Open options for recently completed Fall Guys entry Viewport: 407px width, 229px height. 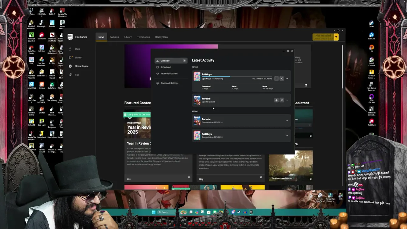click(287, 135)
